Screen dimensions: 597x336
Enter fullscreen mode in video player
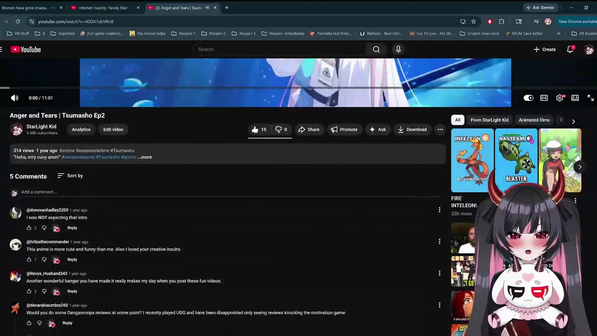[590, 98]
